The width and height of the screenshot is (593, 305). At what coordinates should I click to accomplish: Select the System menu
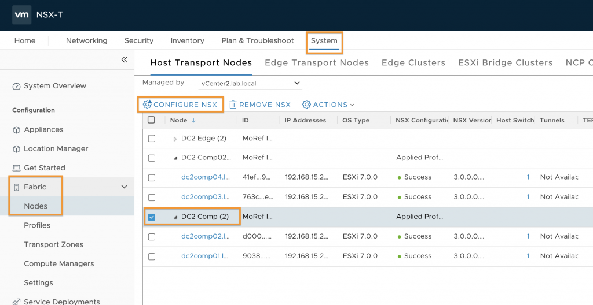coord(324,41)
